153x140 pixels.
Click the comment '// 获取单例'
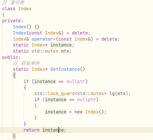(27, 63)
